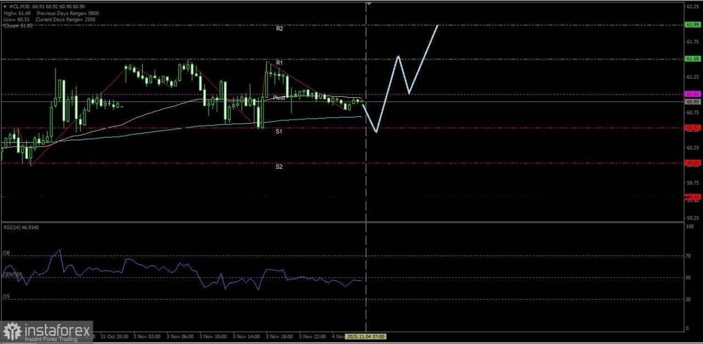Toggle the S1 support line label
The image size is (703, 344).
click(278, 131)
